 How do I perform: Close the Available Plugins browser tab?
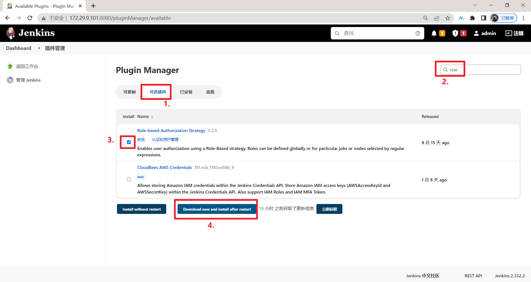pos(80,6)
